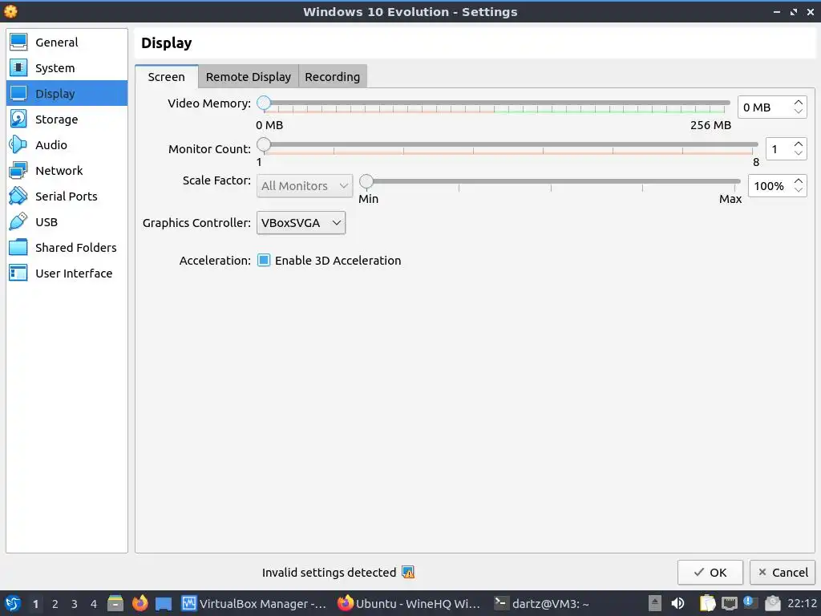Click the settings window title bar gear icon
Viewport: 821px width, 616px height.
10,11
